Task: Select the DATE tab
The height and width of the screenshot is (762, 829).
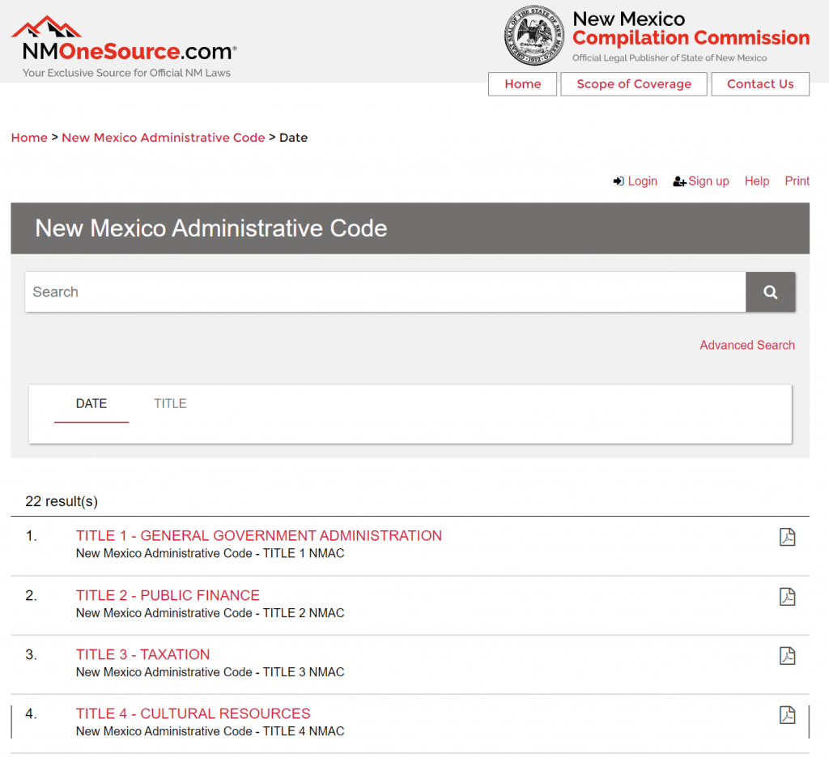Action: [x=91, y=403]
